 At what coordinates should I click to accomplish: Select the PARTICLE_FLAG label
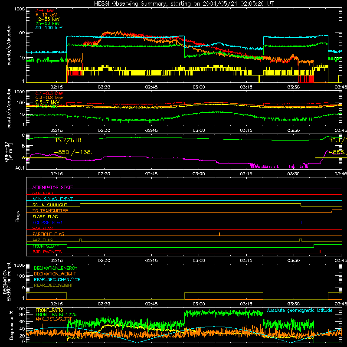pyautogui.click(x=49, y=234)
